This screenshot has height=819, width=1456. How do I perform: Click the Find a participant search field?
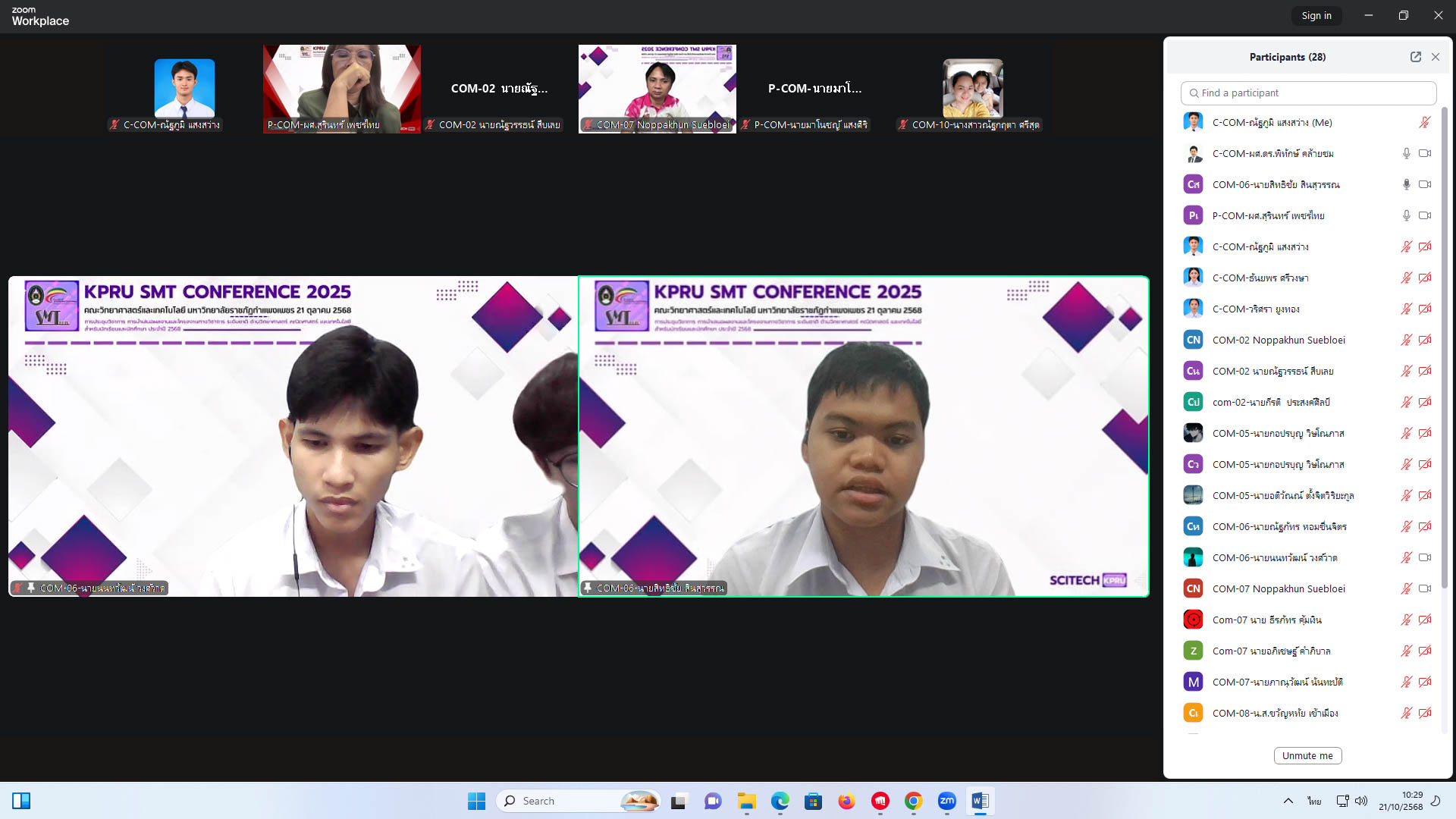[1308, 93]
